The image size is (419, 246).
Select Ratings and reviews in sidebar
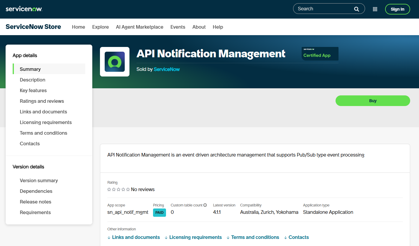(42, 101)
